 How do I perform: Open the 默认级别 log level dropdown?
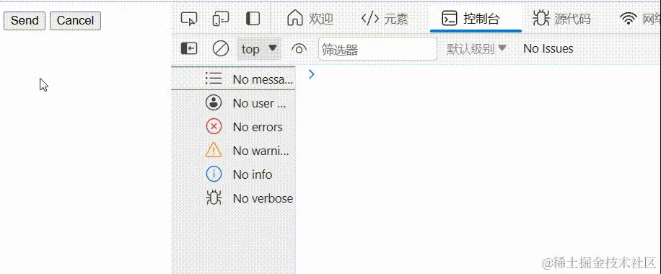coord(476,49)
